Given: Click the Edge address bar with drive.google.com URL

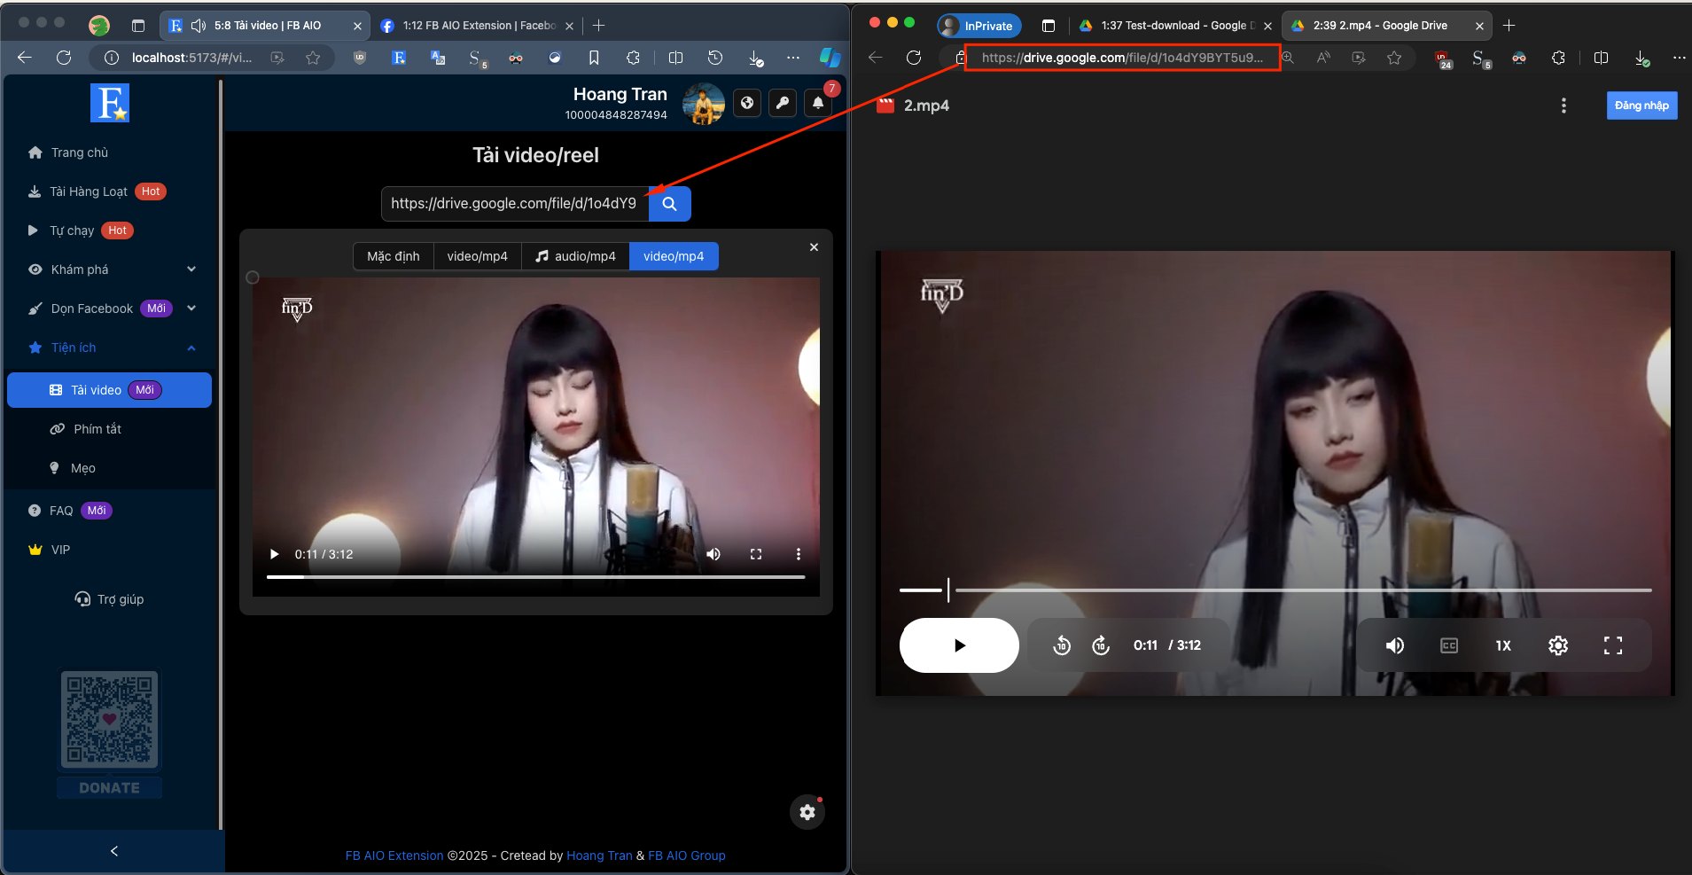Looking at the screenshot, I should click(1122, 58).
